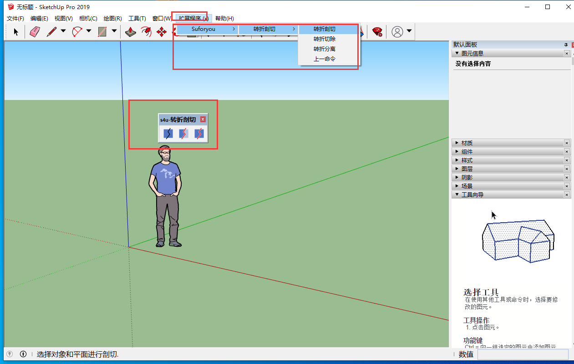Click the middle s4u zigzag cut icon
The image size is (574, 364).
pyautogui.click(x=183, y=134)
